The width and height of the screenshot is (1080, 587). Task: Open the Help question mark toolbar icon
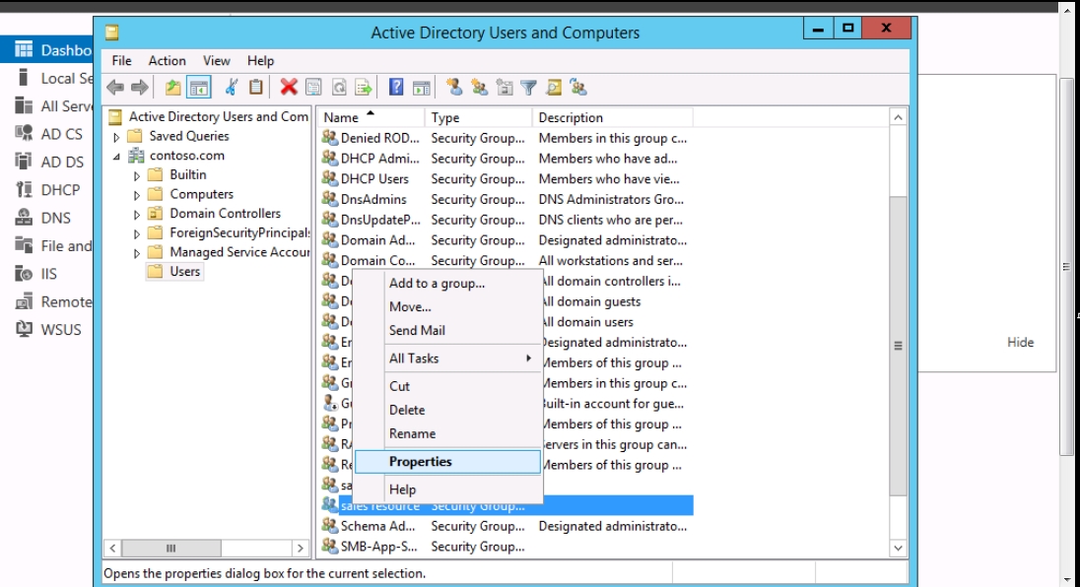click(x=396, y=88)
